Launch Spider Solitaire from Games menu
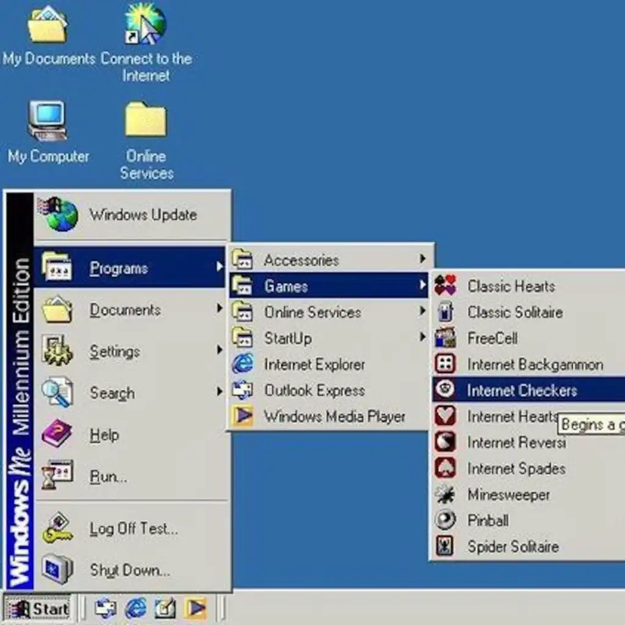This screenshot has height=625, width=625. [x=528, y=546]
